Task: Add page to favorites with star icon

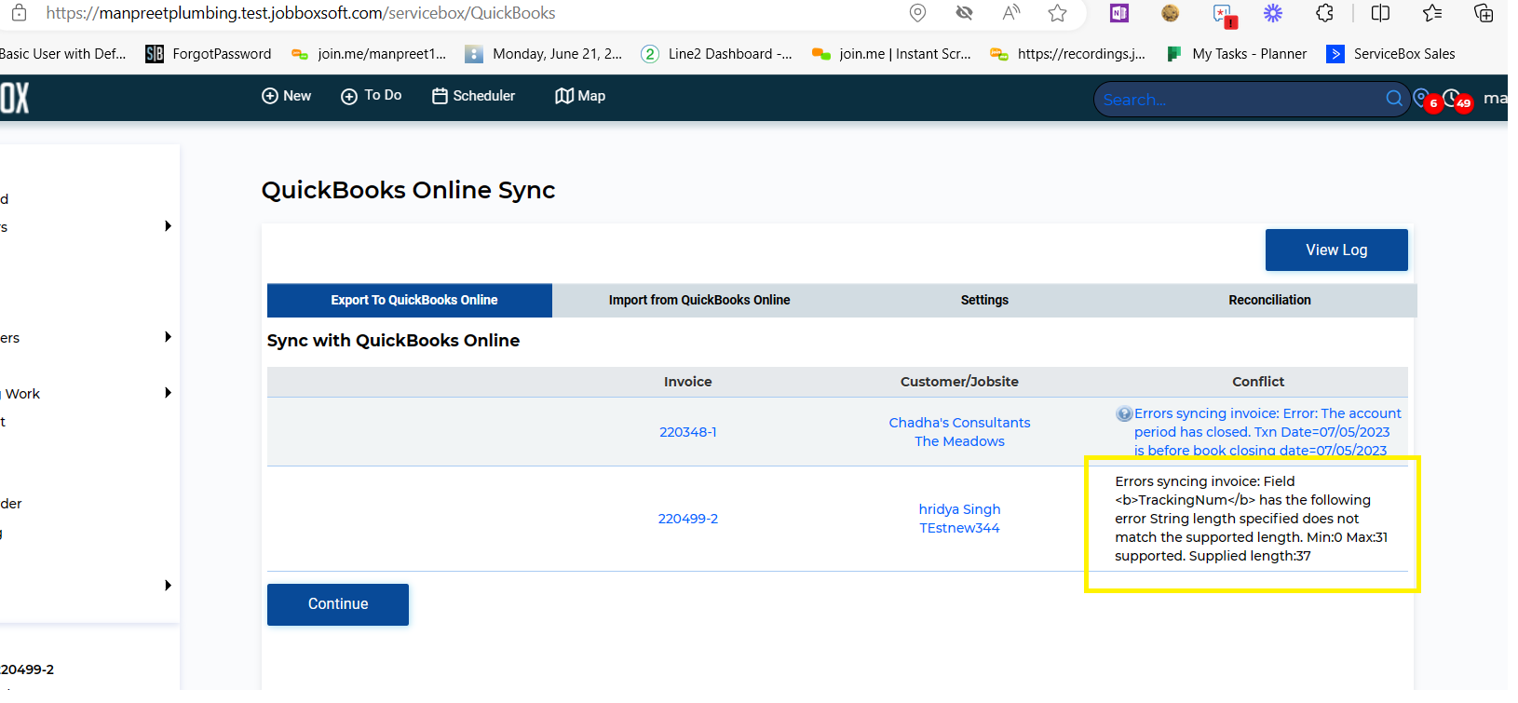Action: click(1057, 13)
